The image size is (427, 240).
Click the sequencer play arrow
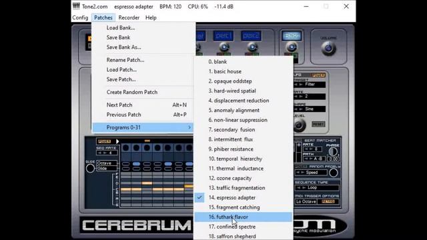pos(117,141)
